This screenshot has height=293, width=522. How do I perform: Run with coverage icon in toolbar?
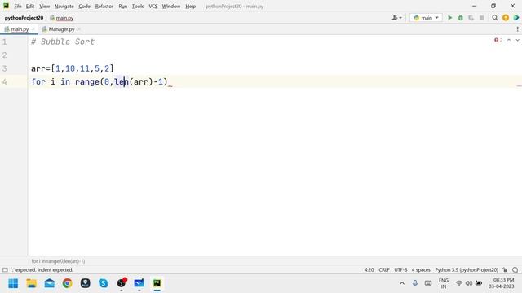pos(471,18)
